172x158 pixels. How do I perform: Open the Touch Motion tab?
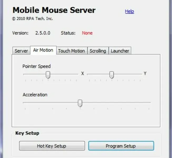[72, 51]
